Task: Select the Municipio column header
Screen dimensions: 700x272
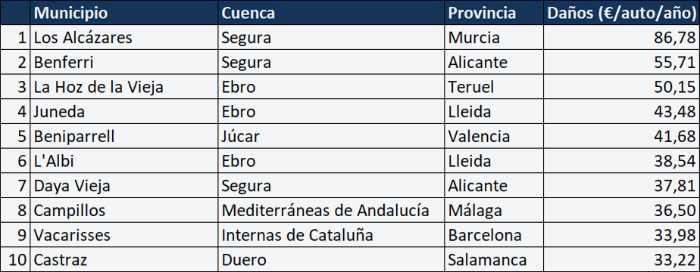Action: coord(124,12)
